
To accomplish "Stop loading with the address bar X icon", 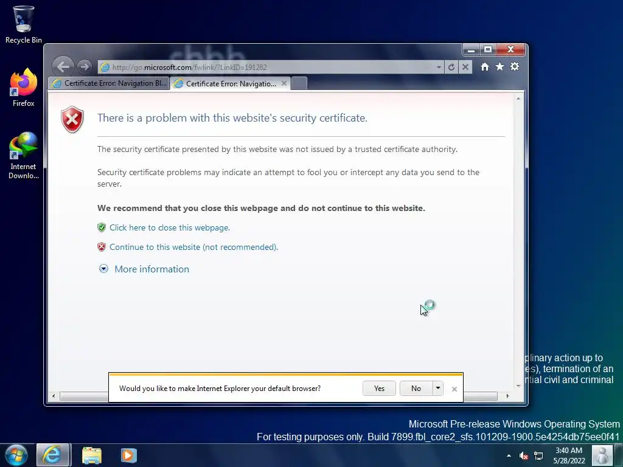I will tap(465, 67).
